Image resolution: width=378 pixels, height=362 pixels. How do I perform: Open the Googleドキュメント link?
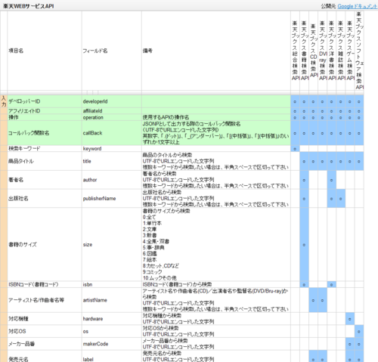click(358, 6)
